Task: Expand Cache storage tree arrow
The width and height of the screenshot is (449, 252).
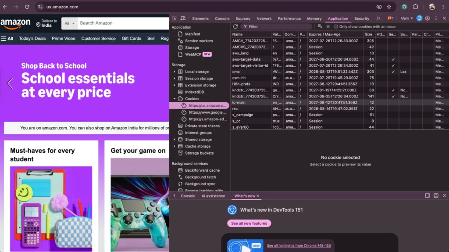Action: (174, 146)
